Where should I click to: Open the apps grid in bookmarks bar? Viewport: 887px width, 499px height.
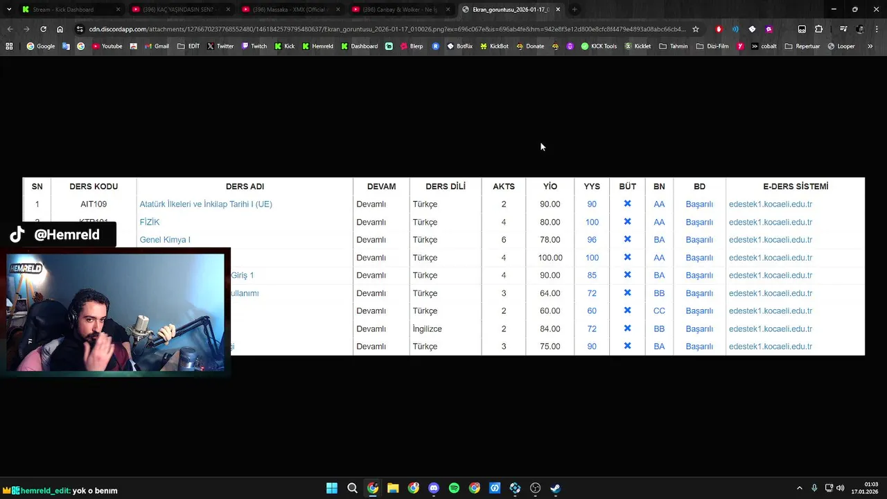(9, 46)
